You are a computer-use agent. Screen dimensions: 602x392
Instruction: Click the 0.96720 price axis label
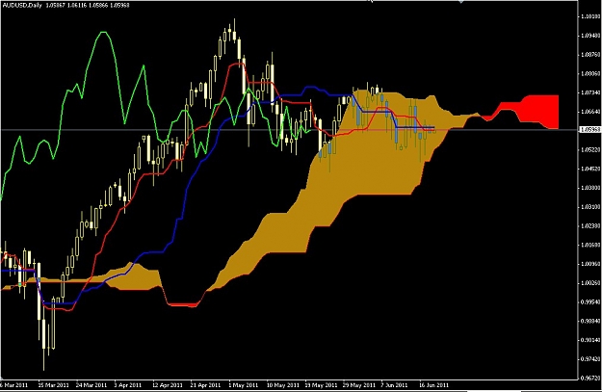[x=591, y=378]
